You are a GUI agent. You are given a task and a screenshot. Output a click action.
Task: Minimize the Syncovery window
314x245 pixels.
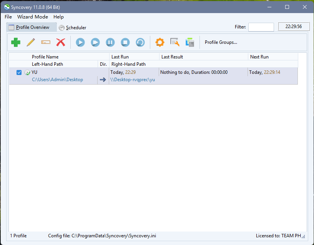(269, 7)
